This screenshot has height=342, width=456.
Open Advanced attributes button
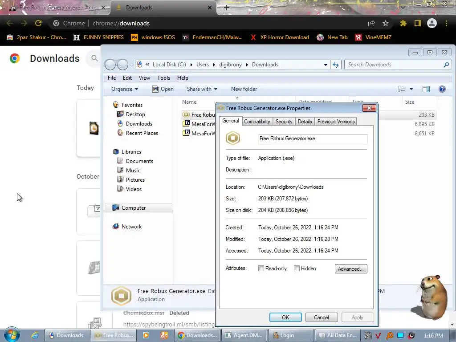click(351, 269)
